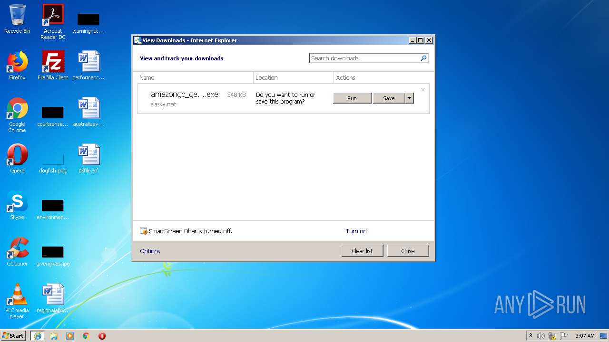Select the australiaav... Word document icon

click(x=88, y=112)
